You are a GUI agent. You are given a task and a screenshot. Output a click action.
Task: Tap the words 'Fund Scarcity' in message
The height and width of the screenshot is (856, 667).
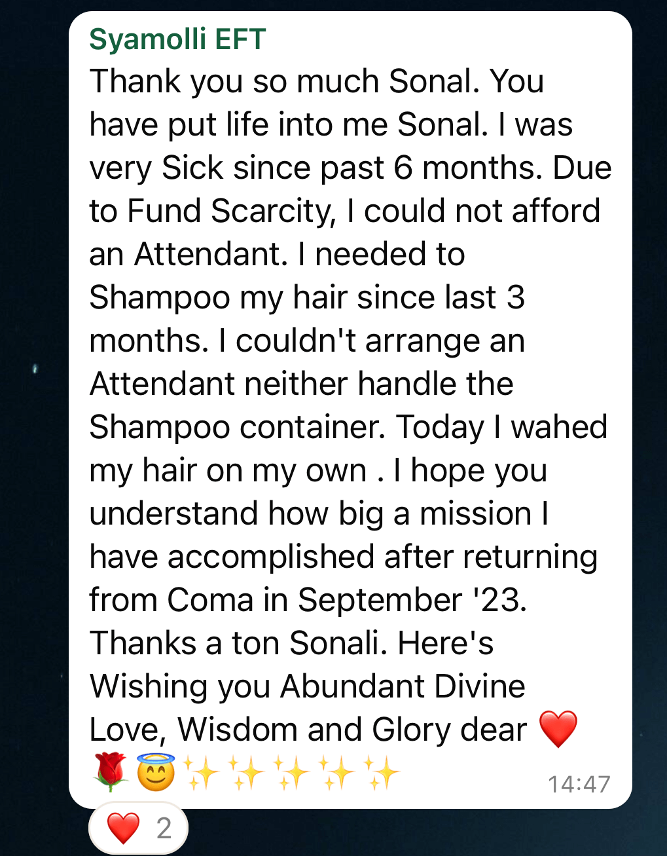coord(230,211)
